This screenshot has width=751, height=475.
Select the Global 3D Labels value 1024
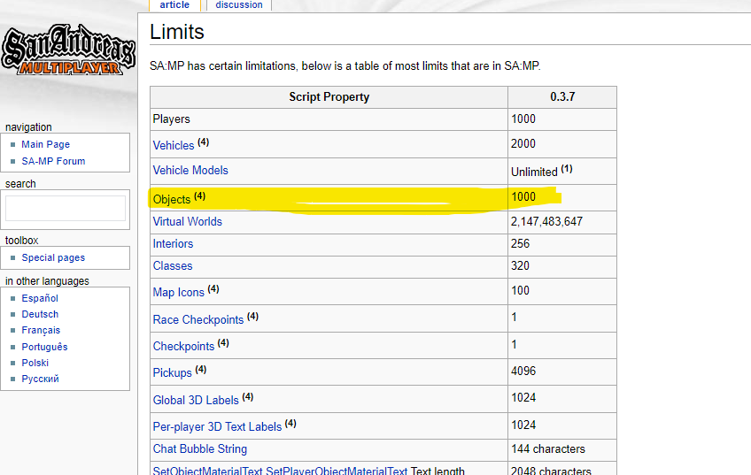523,397
